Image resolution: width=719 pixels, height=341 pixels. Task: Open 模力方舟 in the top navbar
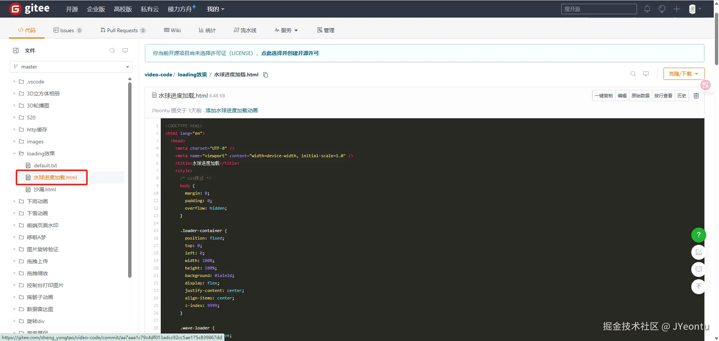(182, 9)
